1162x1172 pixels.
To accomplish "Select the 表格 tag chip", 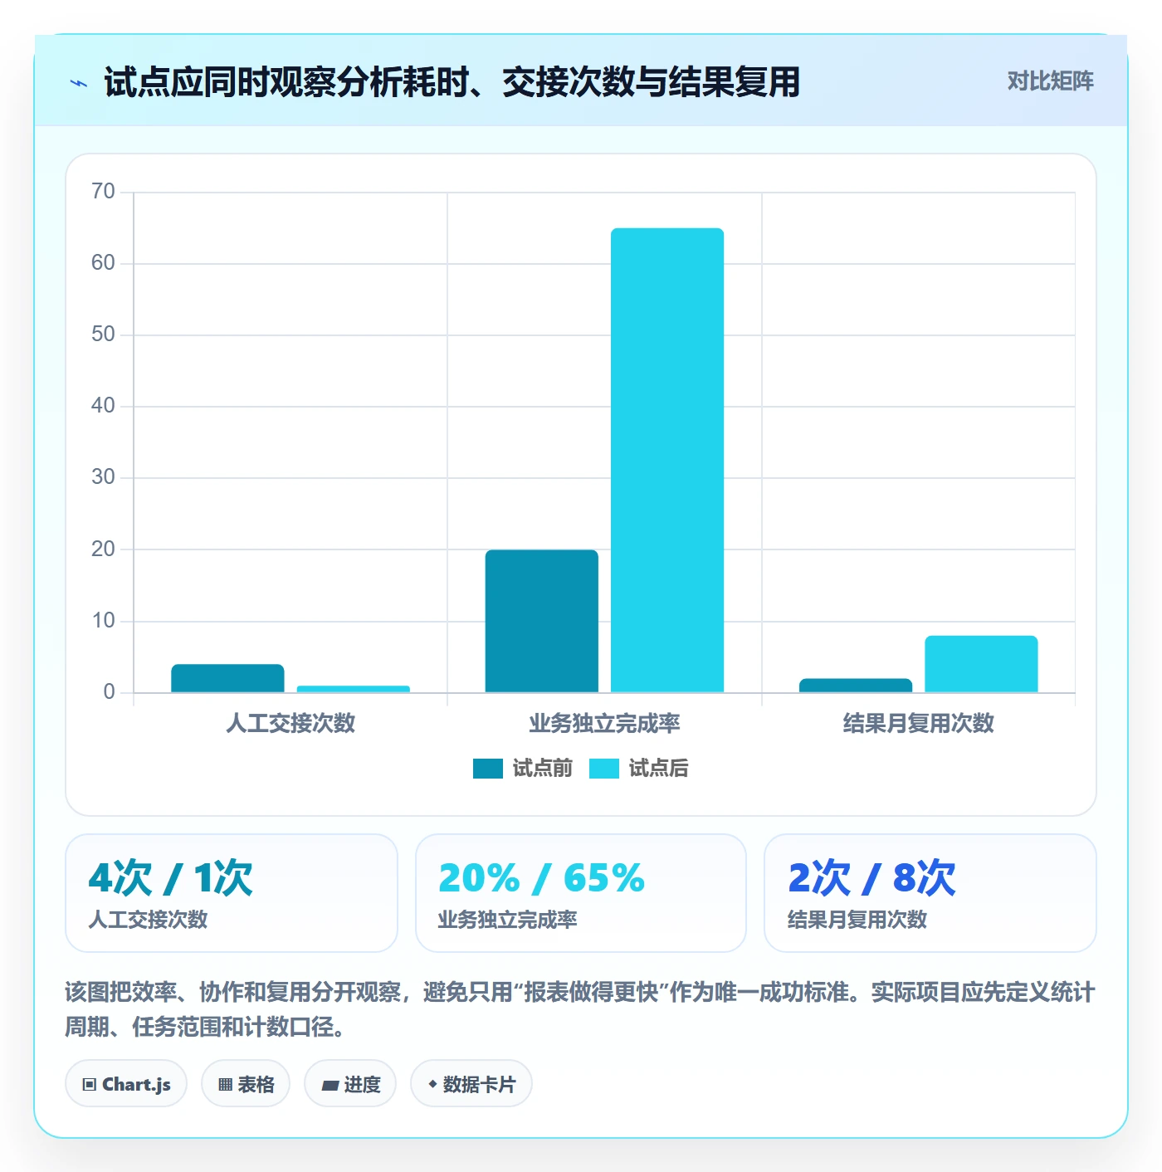I will (246, 1084).
